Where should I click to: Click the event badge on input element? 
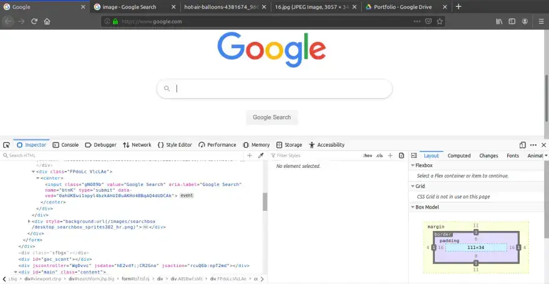pos(187,195)
